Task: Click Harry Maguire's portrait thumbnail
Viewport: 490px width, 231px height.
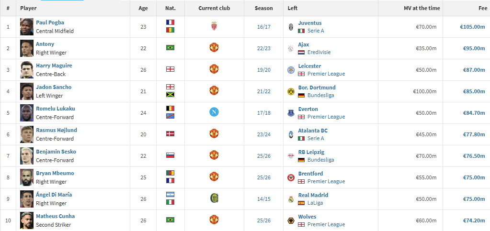Action: pyautogui.click(x=26, y=70)
